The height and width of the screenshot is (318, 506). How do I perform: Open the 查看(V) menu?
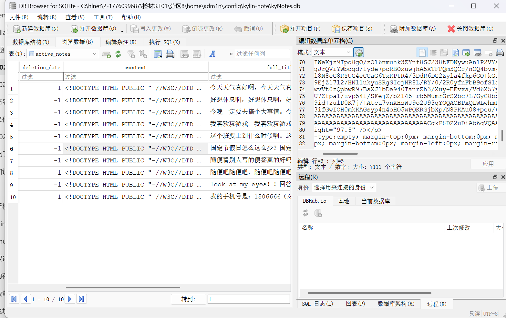coord(75,17)
